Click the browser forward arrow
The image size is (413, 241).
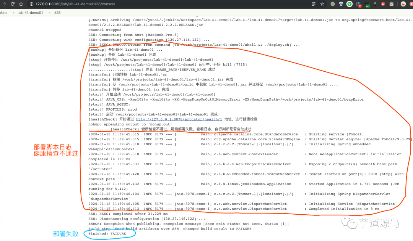click(4, 4)
